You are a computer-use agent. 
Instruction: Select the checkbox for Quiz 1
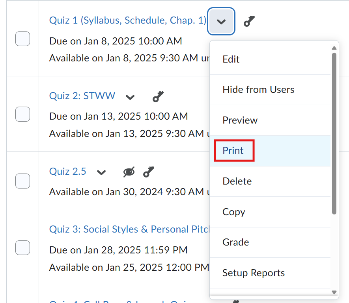22,39
